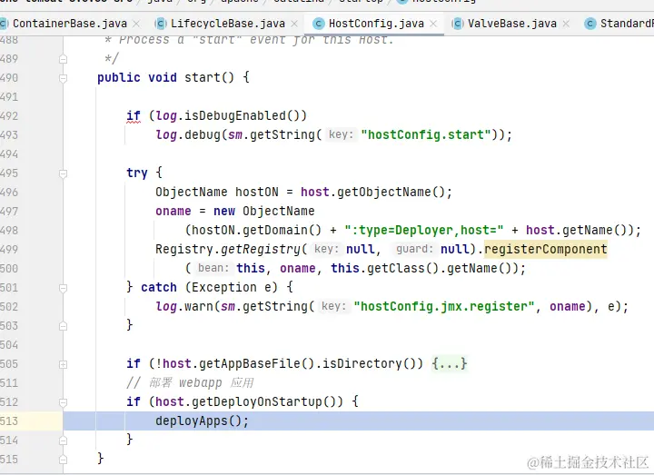Expand folded block at line 505
This screenshot has height=475, width=654.
(63, 364)
